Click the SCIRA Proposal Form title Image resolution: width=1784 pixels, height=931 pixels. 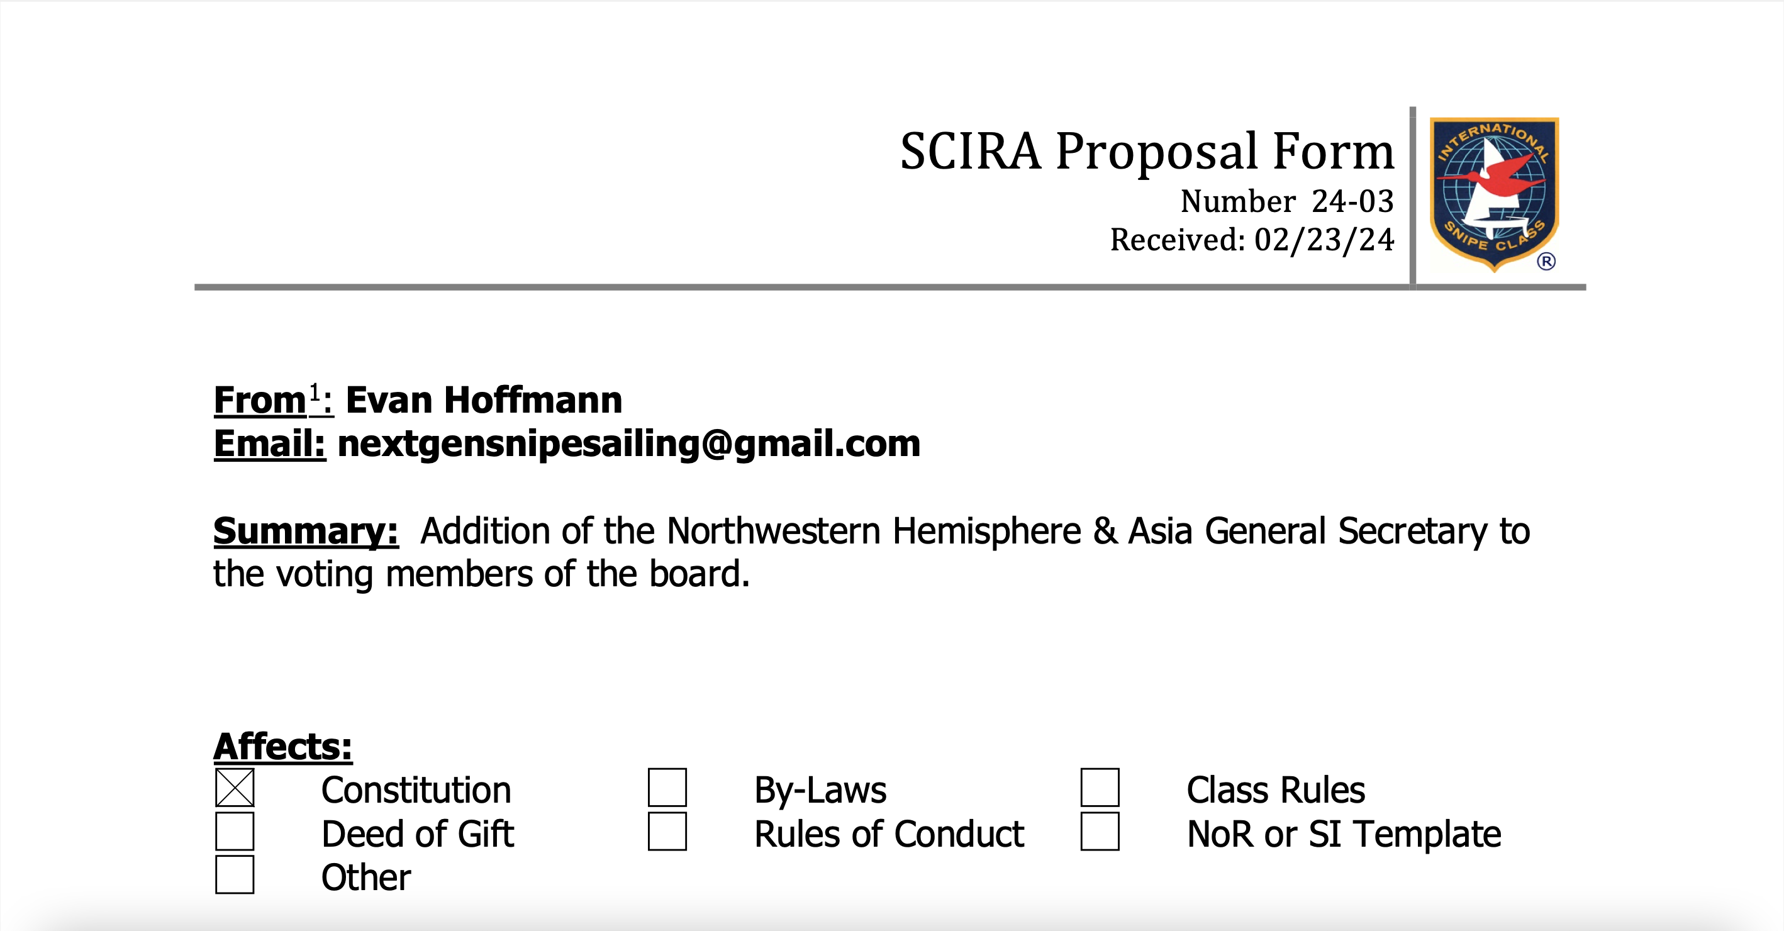pyautogui.click(x=1147, y=150)
